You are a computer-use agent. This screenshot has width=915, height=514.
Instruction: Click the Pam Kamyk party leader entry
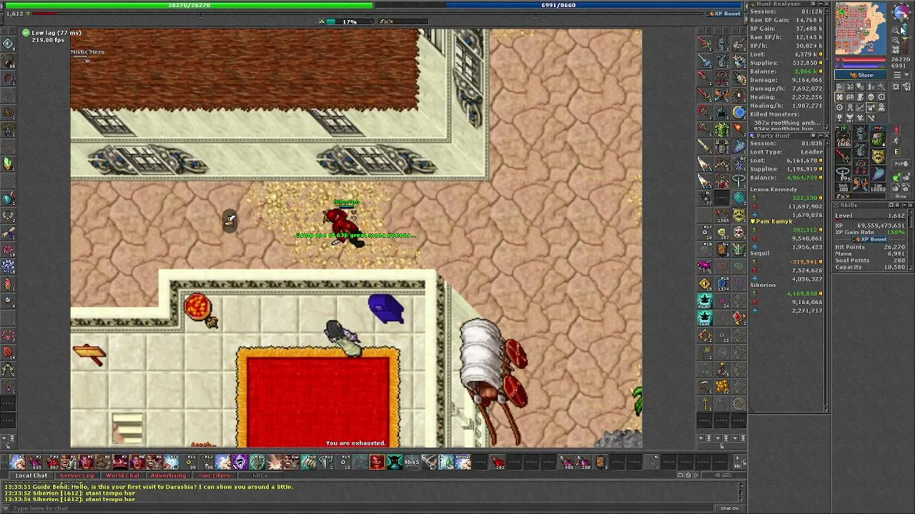[x=771, y=221]
